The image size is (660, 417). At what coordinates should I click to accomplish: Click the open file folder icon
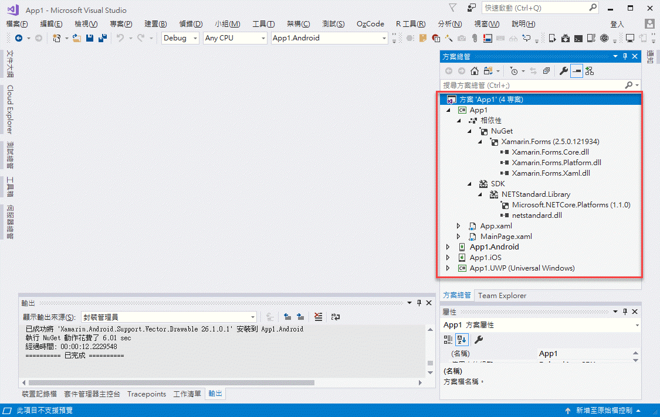point(77,38)
